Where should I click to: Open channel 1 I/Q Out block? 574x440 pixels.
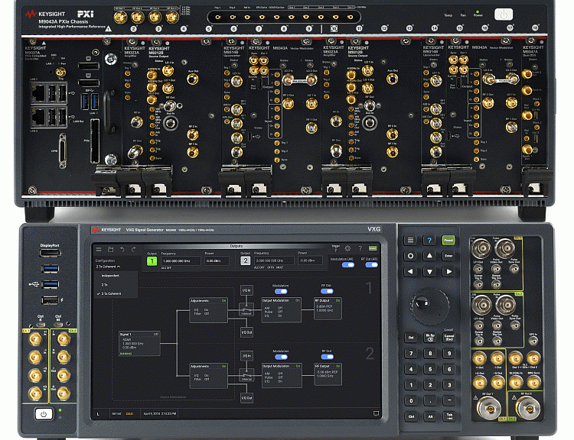pos(246,332)
